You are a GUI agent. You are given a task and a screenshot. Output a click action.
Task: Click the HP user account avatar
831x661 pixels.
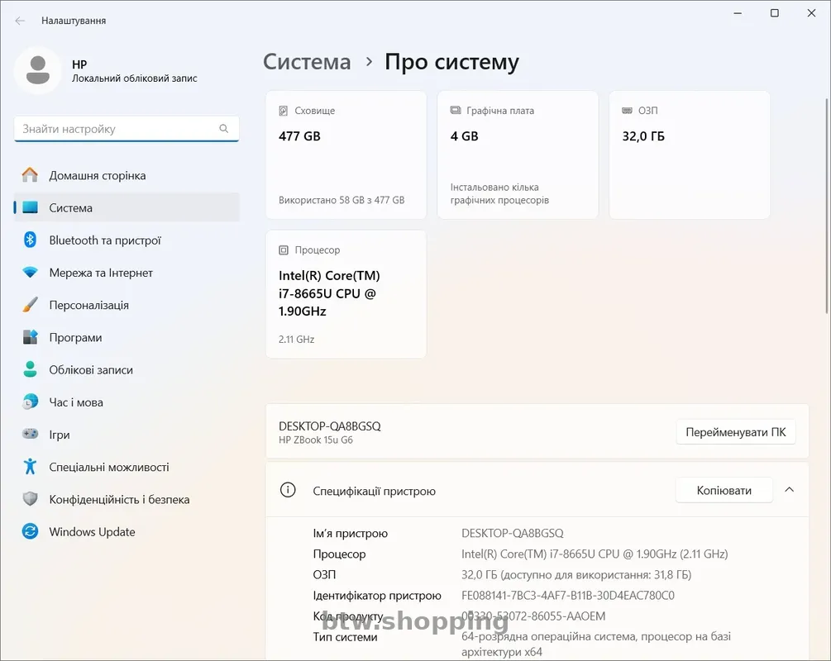tap(37, 71)
